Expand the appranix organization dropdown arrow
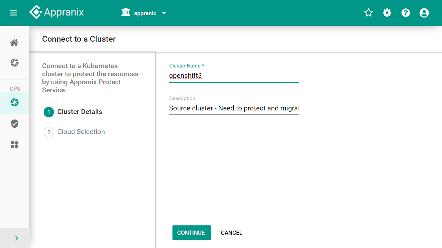This screenshot has height=248, width=442. tap(164, 13)
